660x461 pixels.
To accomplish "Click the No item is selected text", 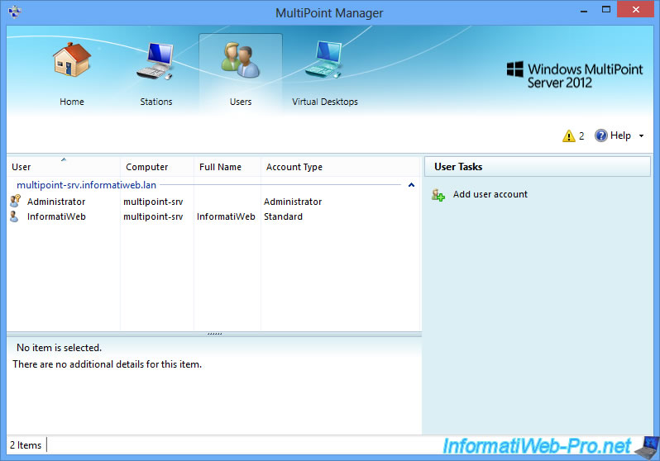I will pyautogui.click(x=59, y=348).
